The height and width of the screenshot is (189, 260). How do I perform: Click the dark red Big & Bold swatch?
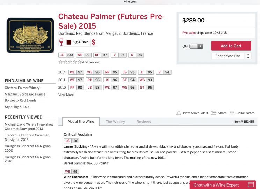[x=69, y=42]
